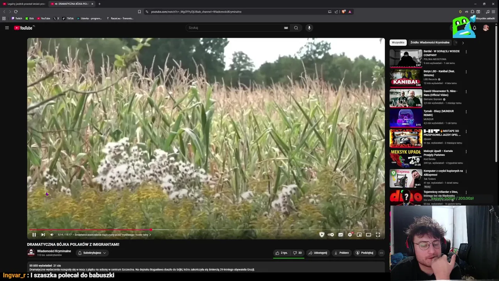Click the shield play icon in player controls
499x281 pixels.
click(322, 235)
